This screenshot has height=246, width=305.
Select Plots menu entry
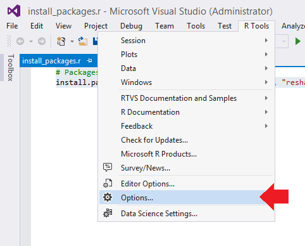pyautogui.click(x=187, y=55)
